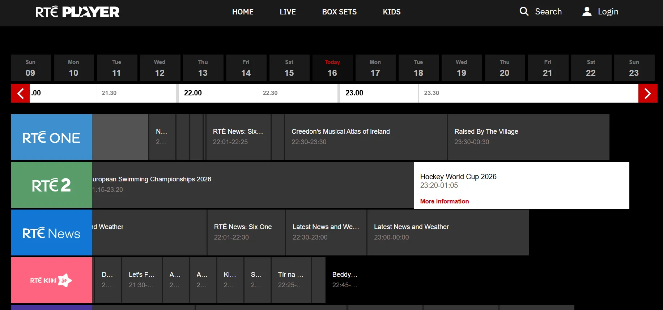Click the 21.30 time marker
The width and height of the screenshot is (663, 310).
(x=109, y=93)
